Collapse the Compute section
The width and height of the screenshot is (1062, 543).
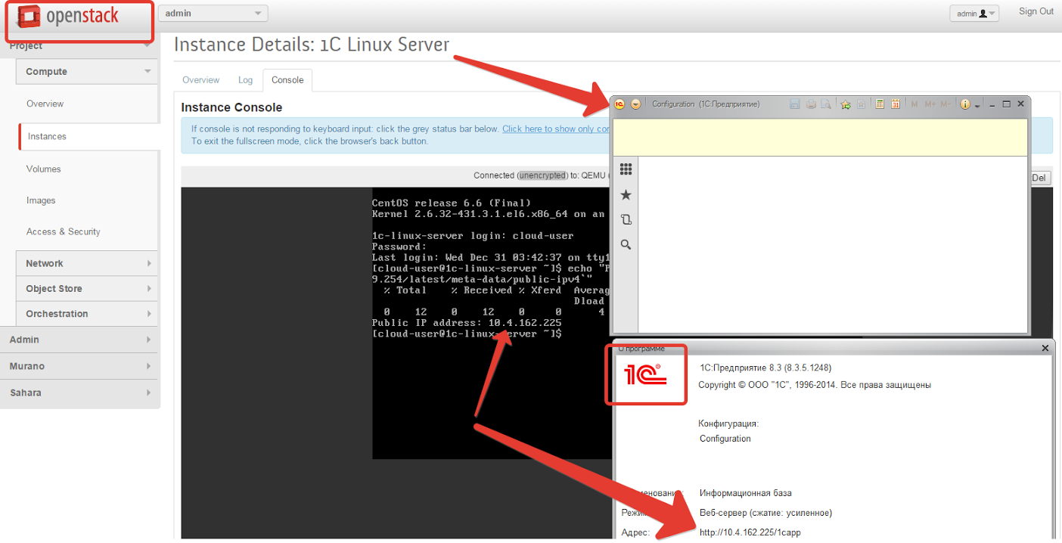tap(86, 72)
